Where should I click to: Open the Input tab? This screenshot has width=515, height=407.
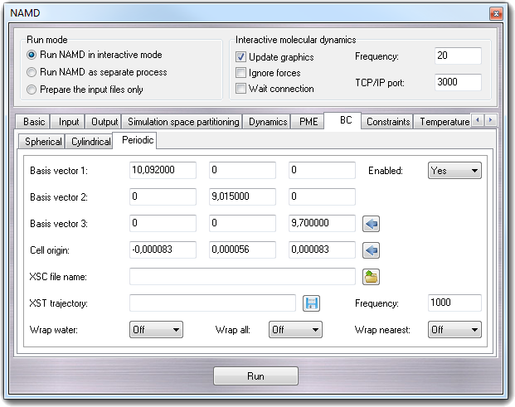click(x=68, y=122)
